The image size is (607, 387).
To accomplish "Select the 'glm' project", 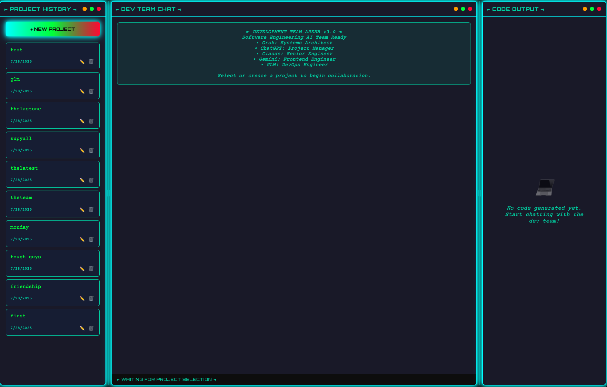I will (53, 85).
